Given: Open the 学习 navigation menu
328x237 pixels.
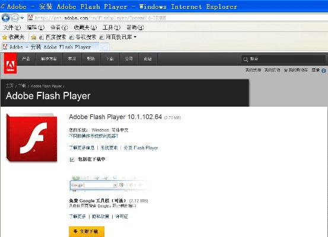Looking at the screenshot, I should pos(72,59).
